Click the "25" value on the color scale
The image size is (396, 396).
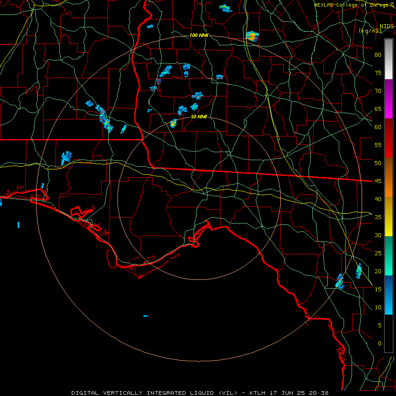378,253
